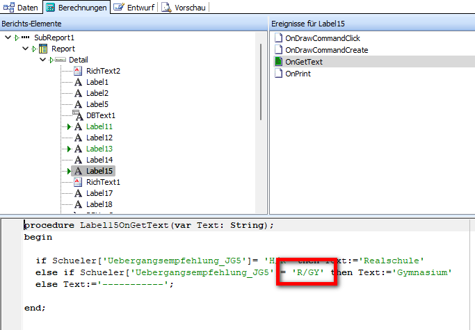
Task: Click the Vorschau magnifier icon
Action: (x=166, y=7)
